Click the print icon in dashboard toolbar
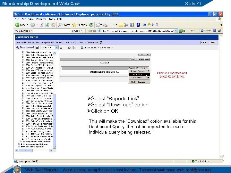This screenshot has width=231, height=173. [69, 47]
